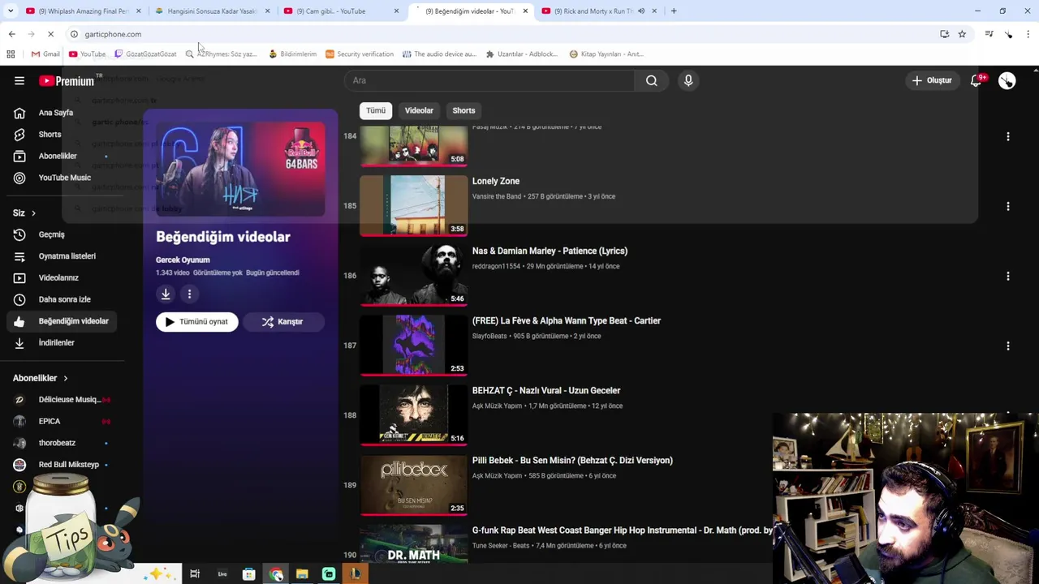Open the thorobeatz subscription channel
The image size is (1039, 584).
[x=62, y=443]
